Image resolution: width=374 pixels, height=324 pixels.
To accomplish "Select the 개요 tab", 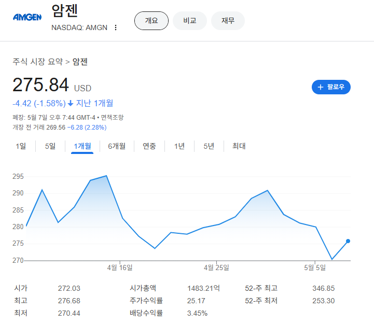I will (x=151, y=21).
